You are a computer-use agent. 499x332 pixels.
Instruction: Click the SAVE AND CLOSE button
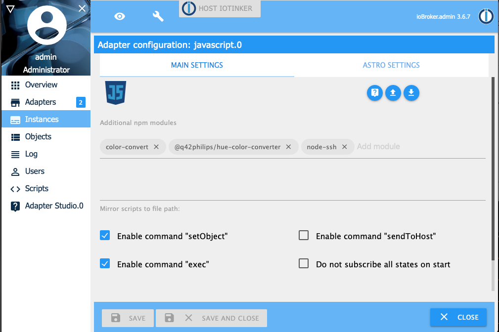tap(211, 318)
